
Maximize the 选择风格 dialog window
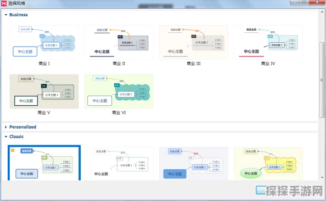tap(304, 2)
